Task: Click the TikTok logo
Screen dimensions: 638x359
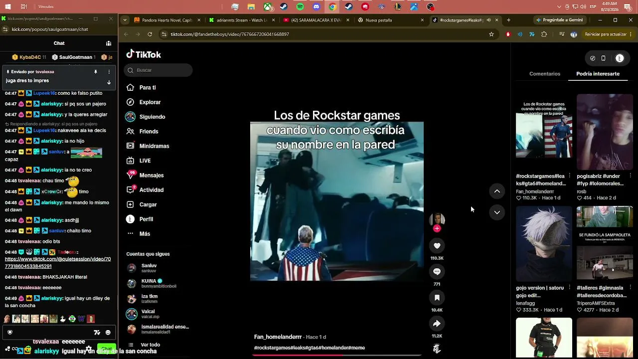Action: (144, 54)
